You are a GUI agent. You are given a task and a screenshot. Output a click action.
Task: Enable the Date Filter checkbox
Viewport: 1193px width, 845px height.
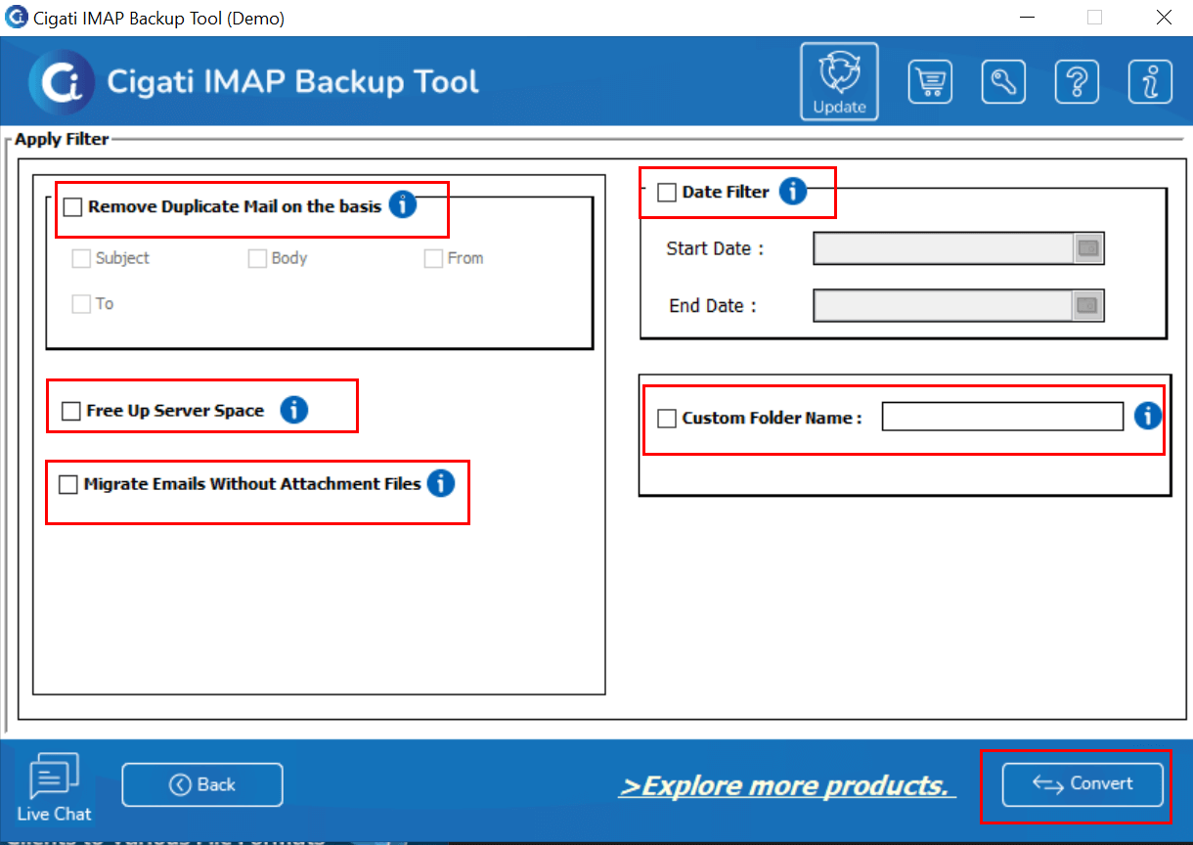tap(667, 193)
